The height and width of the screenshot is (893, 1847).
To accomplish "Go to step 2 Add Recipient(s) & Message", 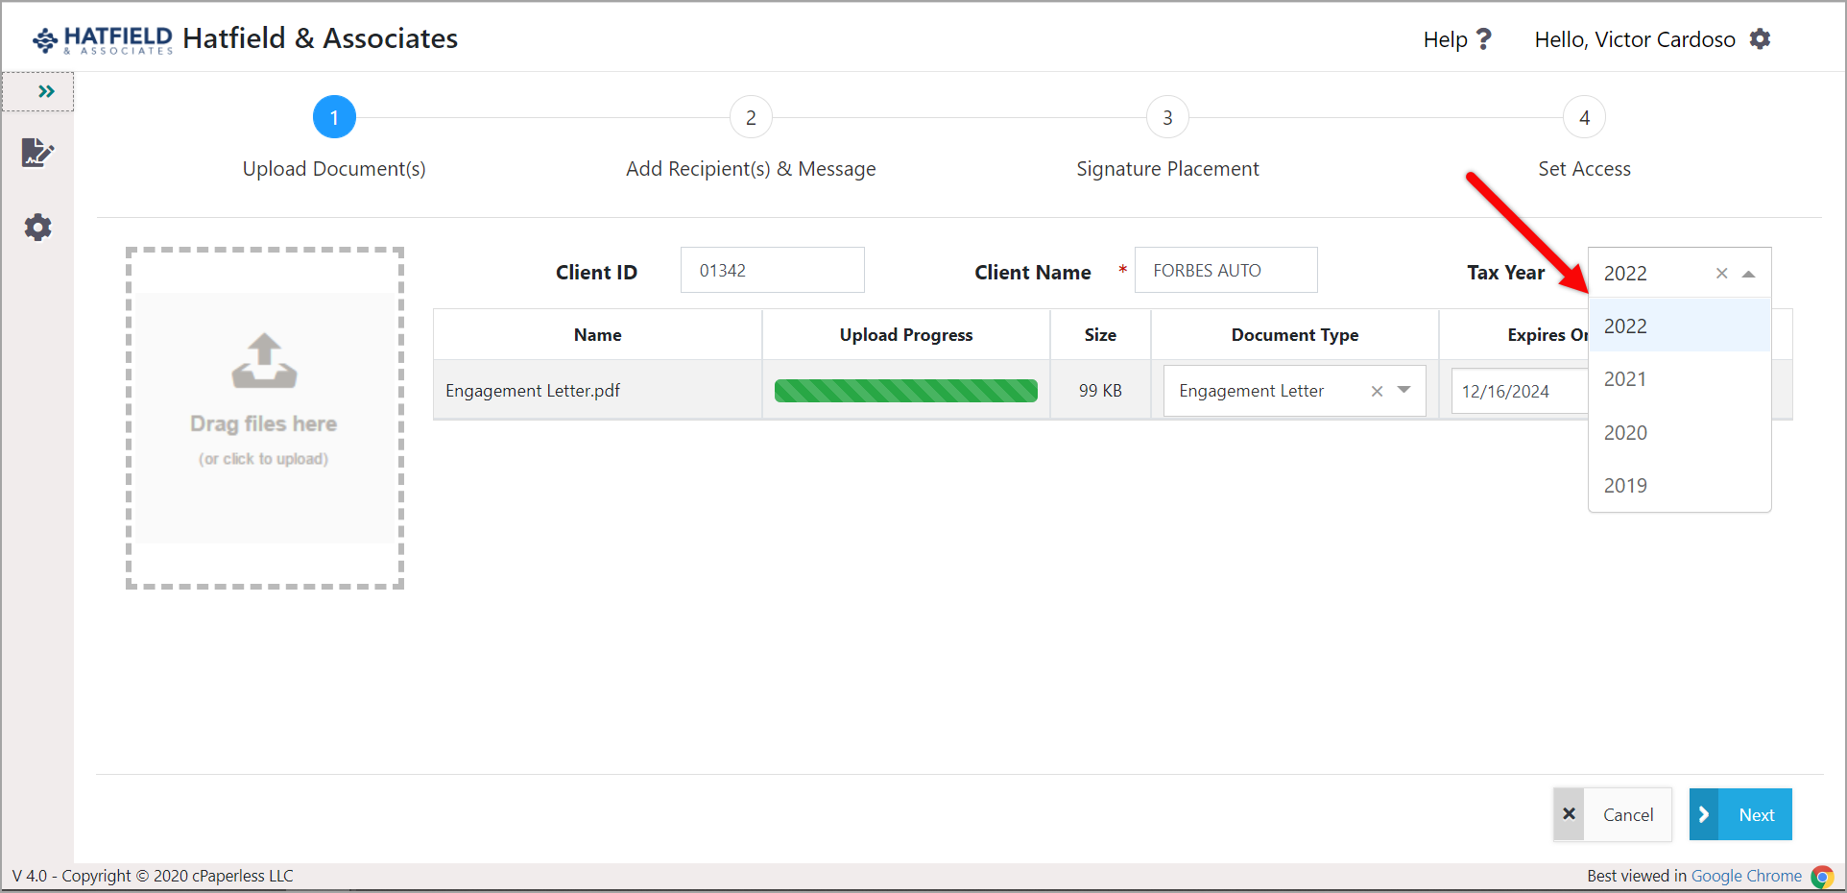I will pos(751,118).
